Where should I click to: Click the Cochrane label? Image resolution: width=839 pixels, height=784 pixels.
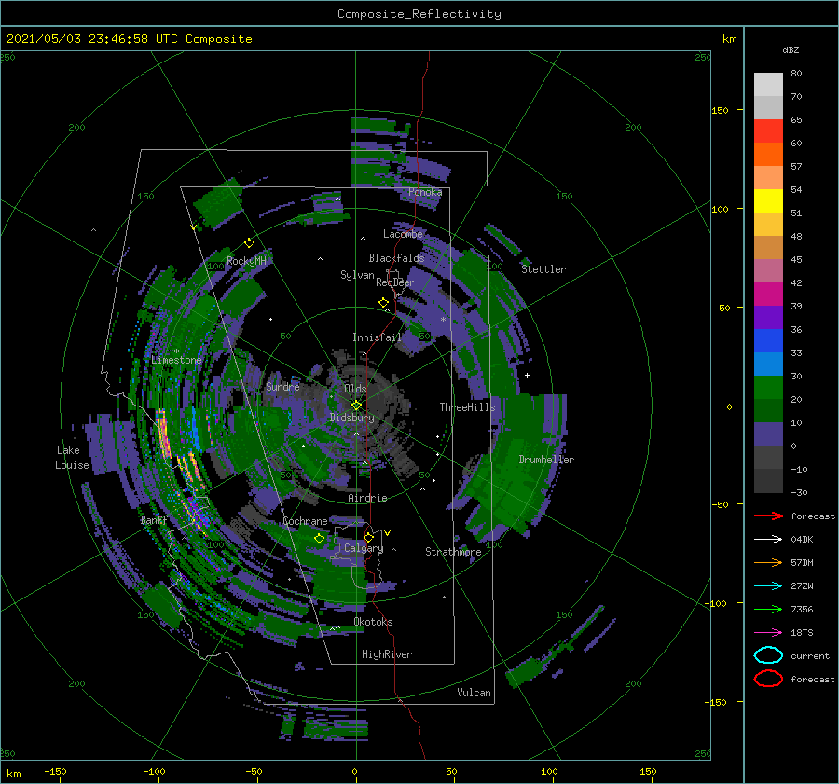(x=305, y=521)
